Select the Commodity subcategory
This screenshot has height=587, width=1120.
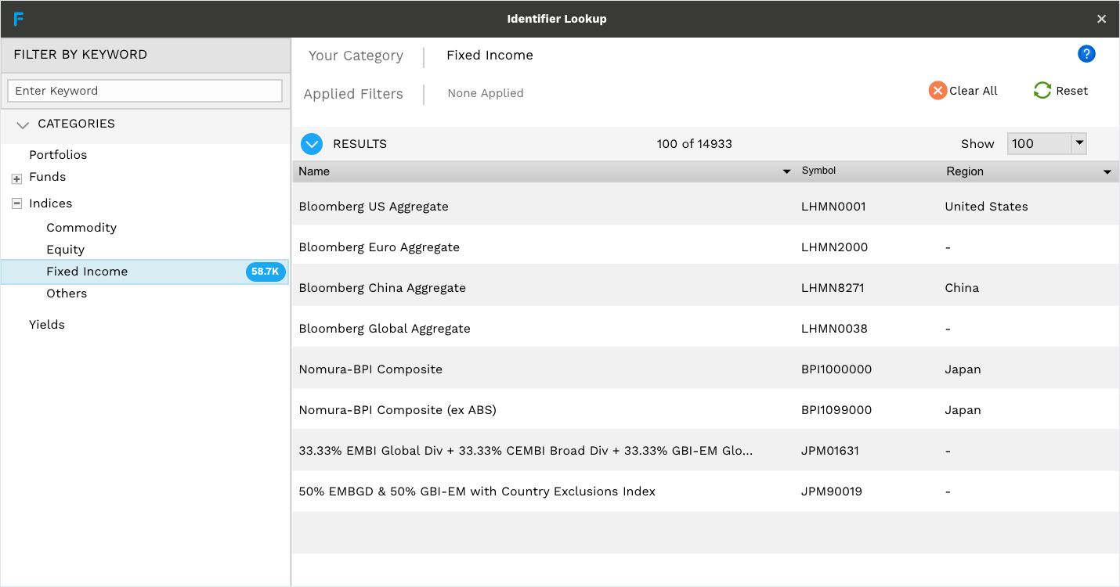point(81,228)
